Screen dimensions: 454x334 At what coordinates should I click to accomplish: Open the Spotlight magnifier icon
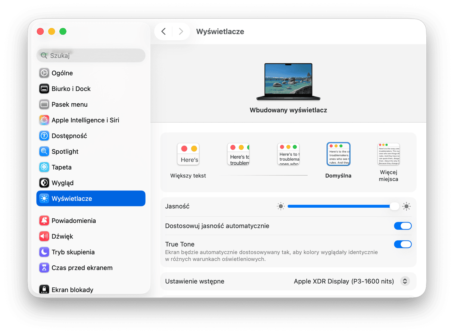44,151
